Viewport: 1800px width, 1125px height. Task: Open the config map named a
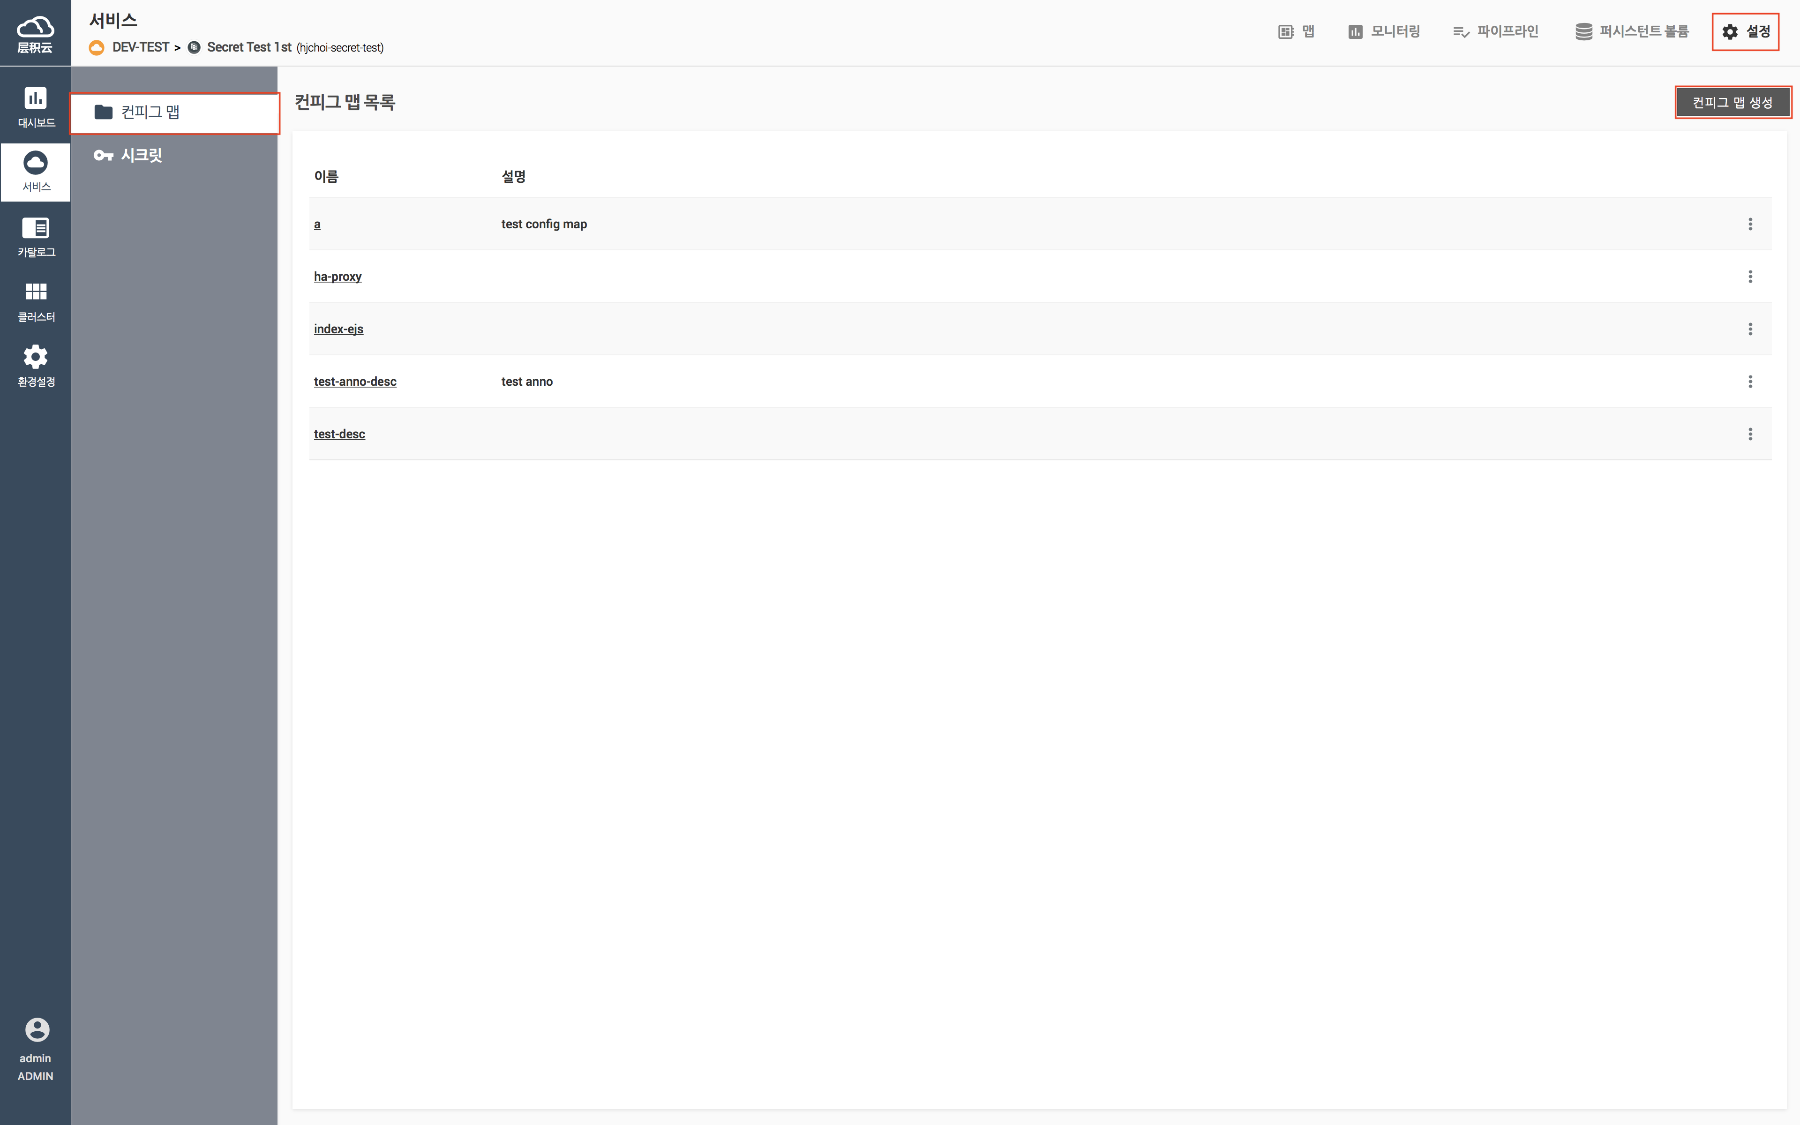(317, 224)
